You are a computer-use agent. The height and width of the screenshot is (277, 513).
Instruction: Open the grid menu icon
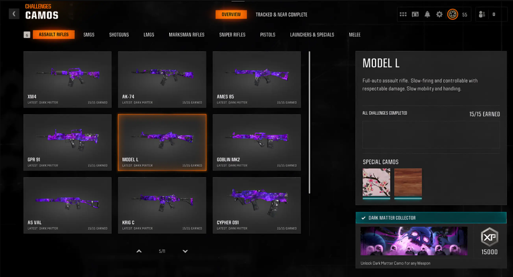[x=403, y=14]
